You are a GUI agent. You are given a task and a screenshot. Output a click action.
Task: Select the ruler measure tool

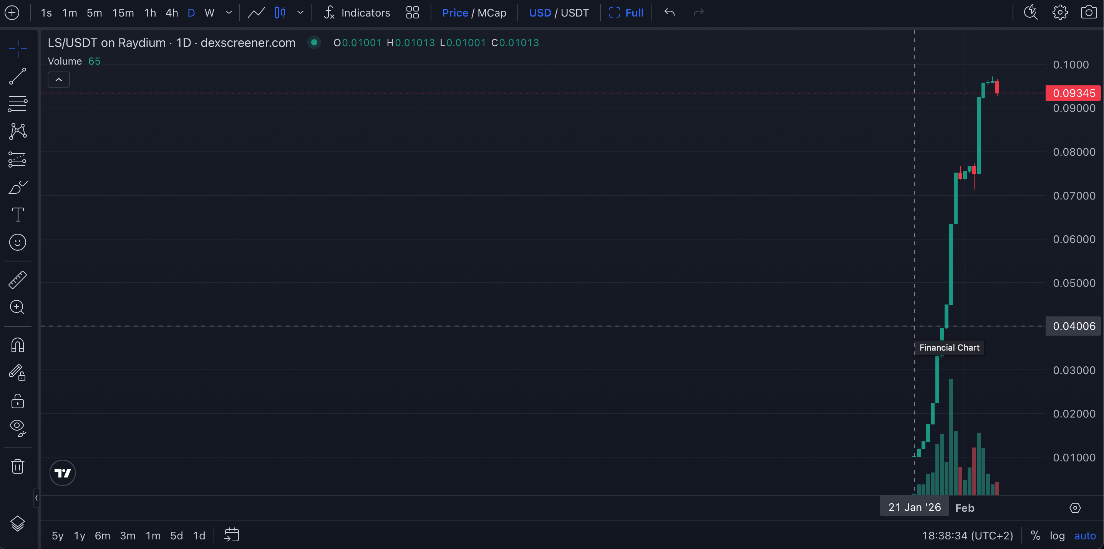click(x=18, y=279)
